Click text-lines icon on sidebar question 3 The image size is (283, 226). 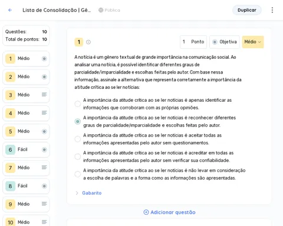click(x=44, y=95)
